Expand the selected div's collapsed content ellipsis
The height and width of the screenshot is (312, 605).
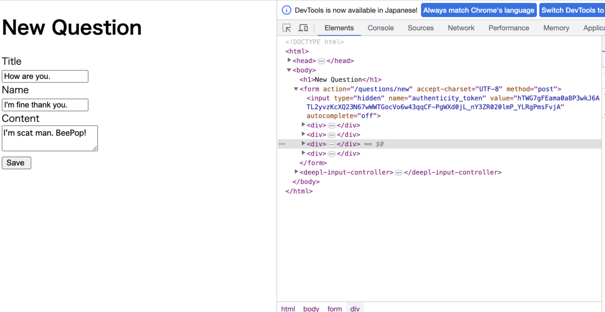331,144
